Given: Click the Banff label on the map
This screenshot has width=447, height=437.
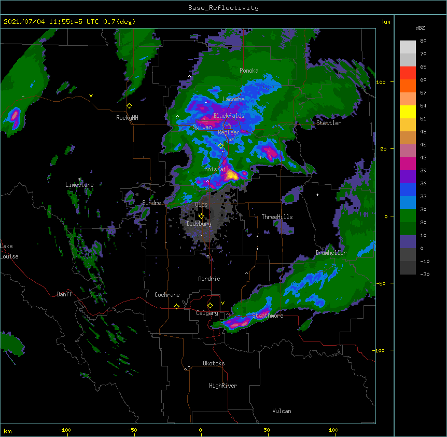Looking at the screenshot, I should 64,294.
